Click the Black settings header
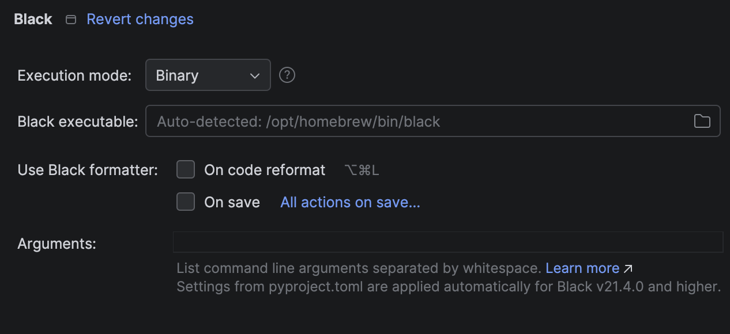The height and width of the screenshot is (334, 730). tap(32, 18)
